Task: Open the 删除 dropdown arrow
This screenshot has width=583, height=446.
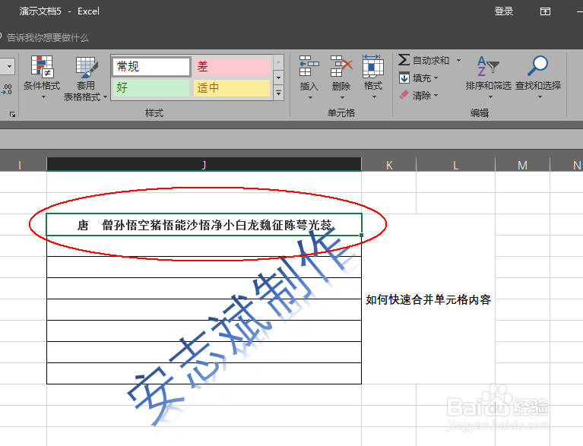Action: [342, 98]
